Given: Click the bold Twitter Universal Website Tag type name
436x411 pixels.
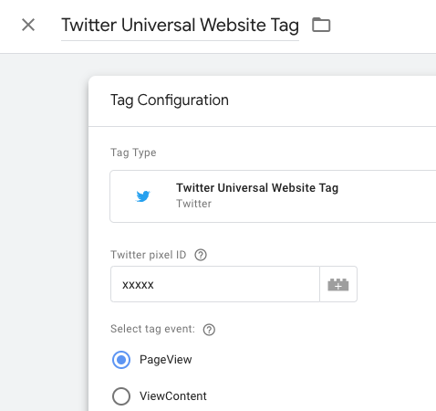Looking at the screenshot, I should (257, 188).
